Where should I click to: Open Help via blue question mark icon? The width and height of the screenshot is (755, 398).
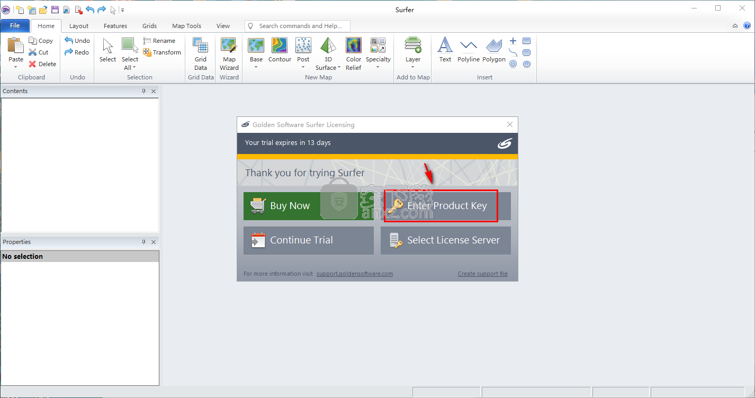coord(747,25)
